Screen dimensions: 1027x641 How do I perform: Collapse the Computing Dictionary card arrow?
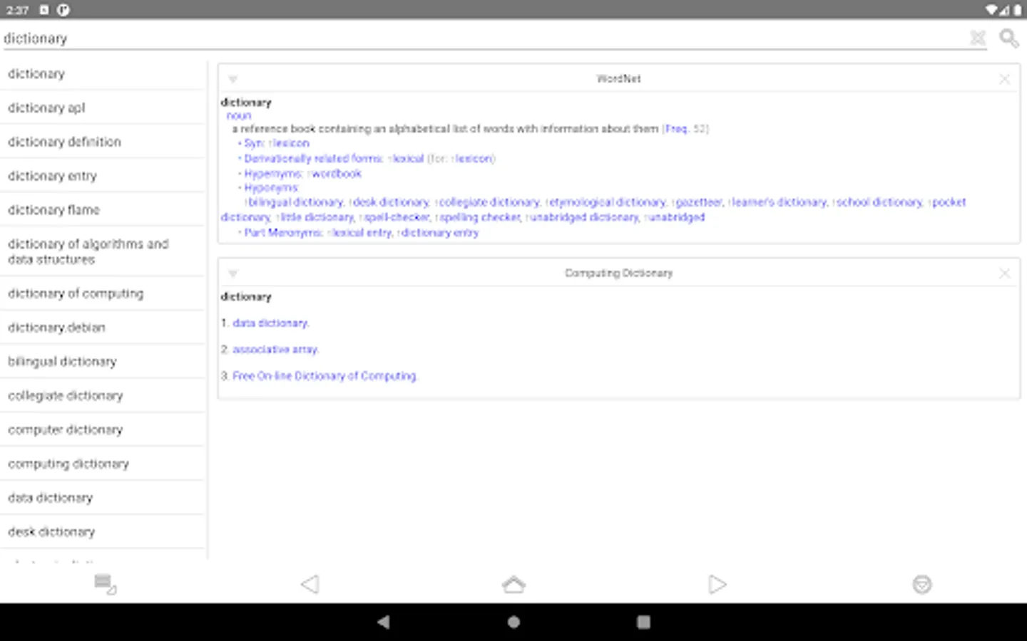(x=233, y=273)
